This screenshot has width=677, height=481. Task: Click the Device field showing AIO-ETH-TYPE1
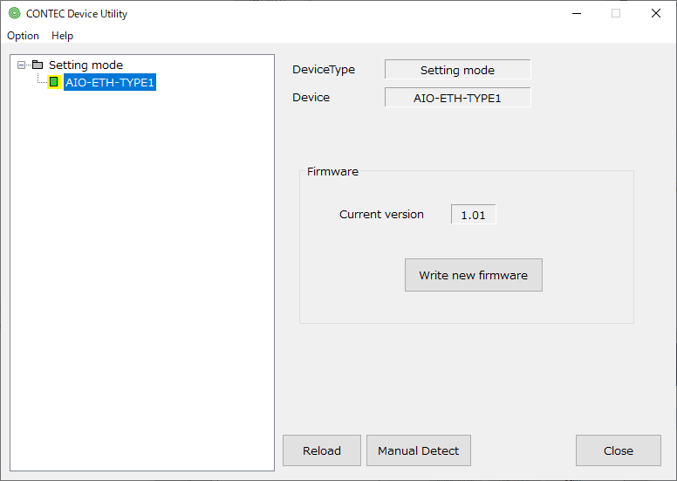pos(457,98)
